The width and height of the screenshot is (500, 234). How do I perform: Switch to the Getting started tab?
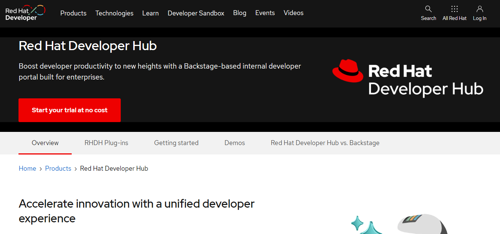[x=176, y=143]
